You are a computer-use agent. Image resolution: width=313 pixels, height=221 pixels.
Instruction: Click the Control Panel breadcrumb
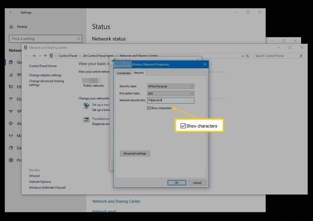(68, 56)
